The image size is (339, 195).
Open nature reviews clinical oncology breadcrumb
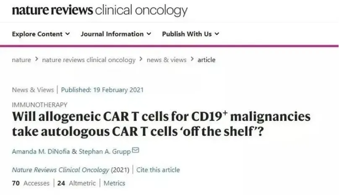[x=89, y=60]
